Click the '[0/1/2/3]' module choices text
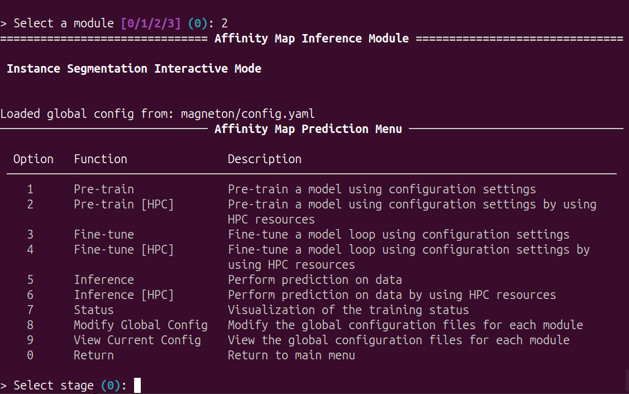Image resolution: width=629 pixels, height=394 pixels. pos(151,23)
